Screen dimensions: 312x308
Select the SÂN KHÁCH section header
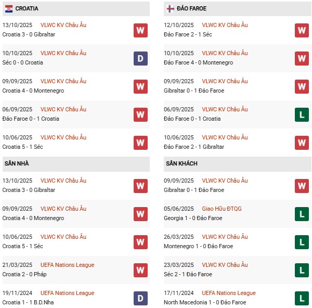tap(181, 163)
